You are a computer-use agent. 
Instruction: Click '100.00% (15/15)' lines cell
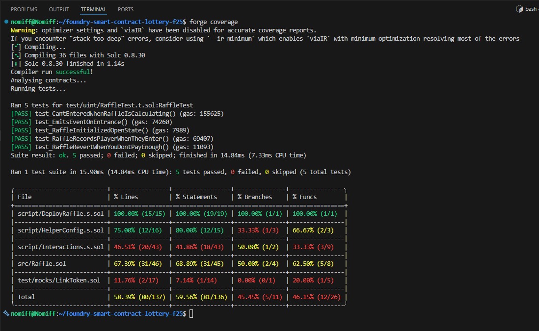pyautogui.click(x=139, y=214)
